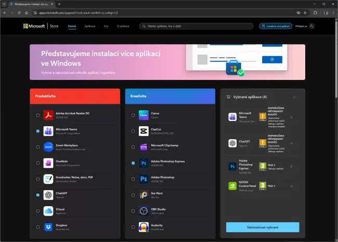Image resolution: width=338 pixels, height=242 pixels.
Task: Open the O stránce tab
Action: coord(123,26)
